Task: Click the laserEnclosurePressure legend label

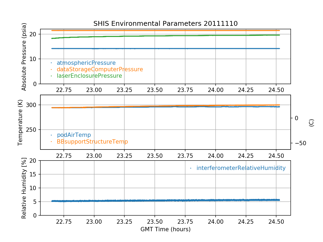Action: [x=89, y=76]
